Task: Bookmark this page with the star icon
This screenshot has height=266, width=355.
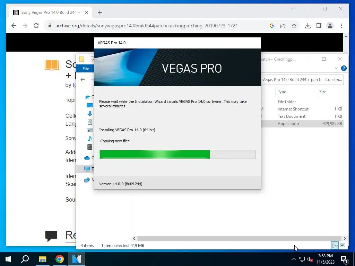Action: pyautogui.click(x=294, y=26)
